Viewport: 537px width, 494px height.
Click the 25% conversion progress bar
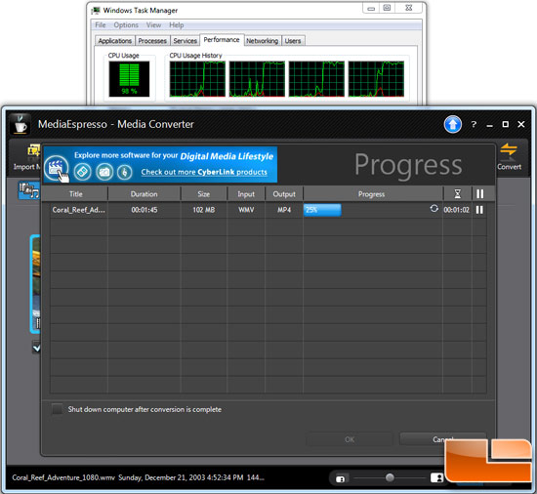tap(322, 210)
